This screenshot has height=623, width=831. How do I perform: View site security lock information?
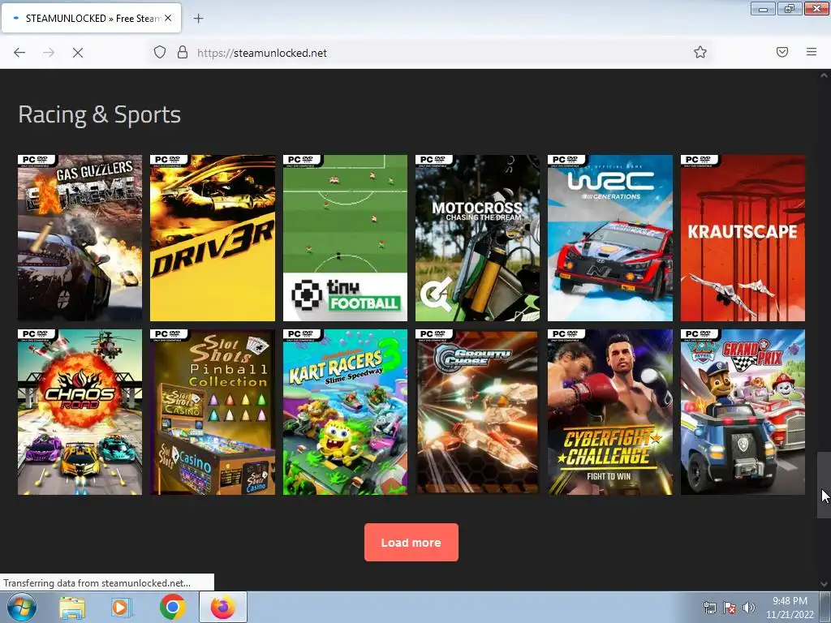183,52
